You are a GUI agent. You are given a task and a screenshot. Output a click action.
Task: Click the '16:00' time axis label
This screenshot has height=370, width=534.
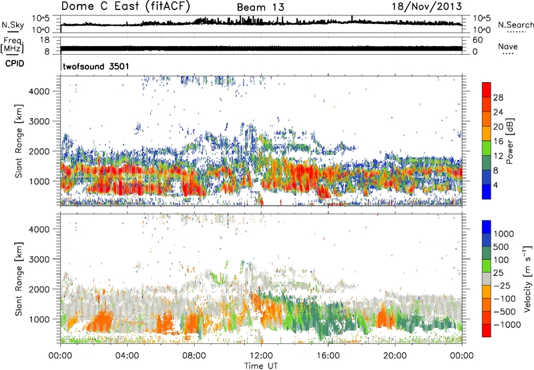328,356
